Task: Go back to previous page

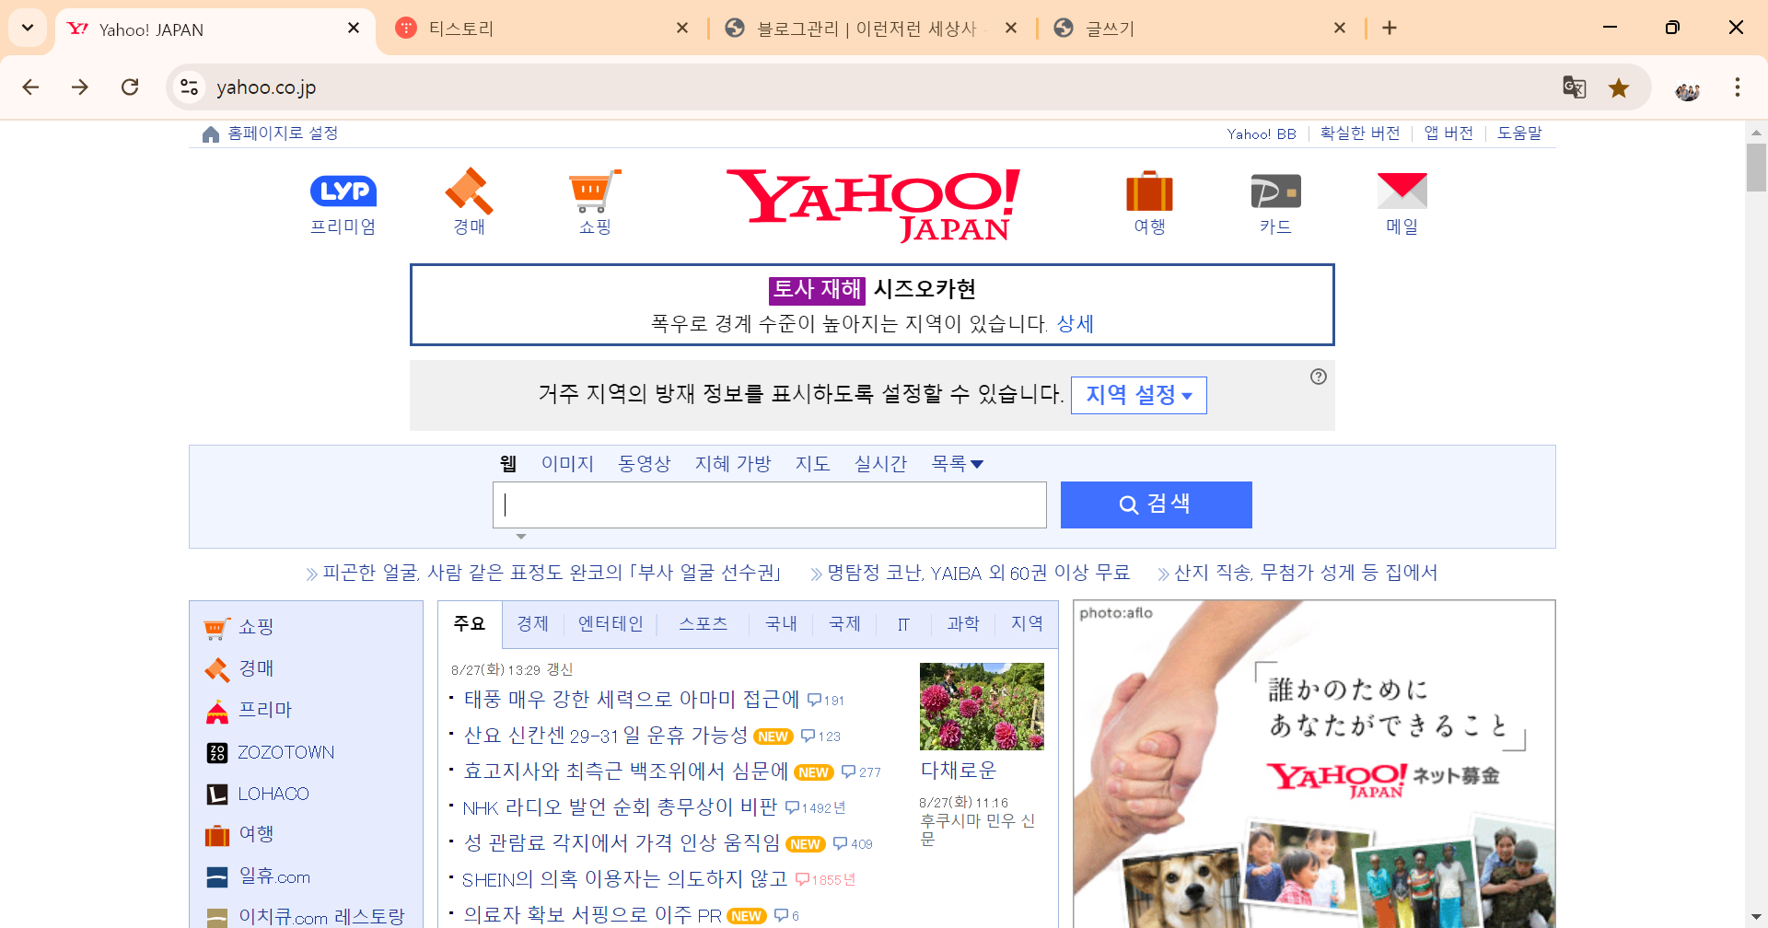Action: [30, 87]
